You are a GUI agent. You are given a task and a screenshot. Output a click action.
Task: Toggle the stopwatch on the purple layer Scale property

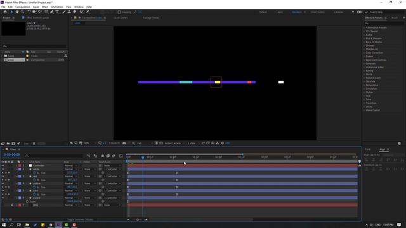click(x=27, y=201)
